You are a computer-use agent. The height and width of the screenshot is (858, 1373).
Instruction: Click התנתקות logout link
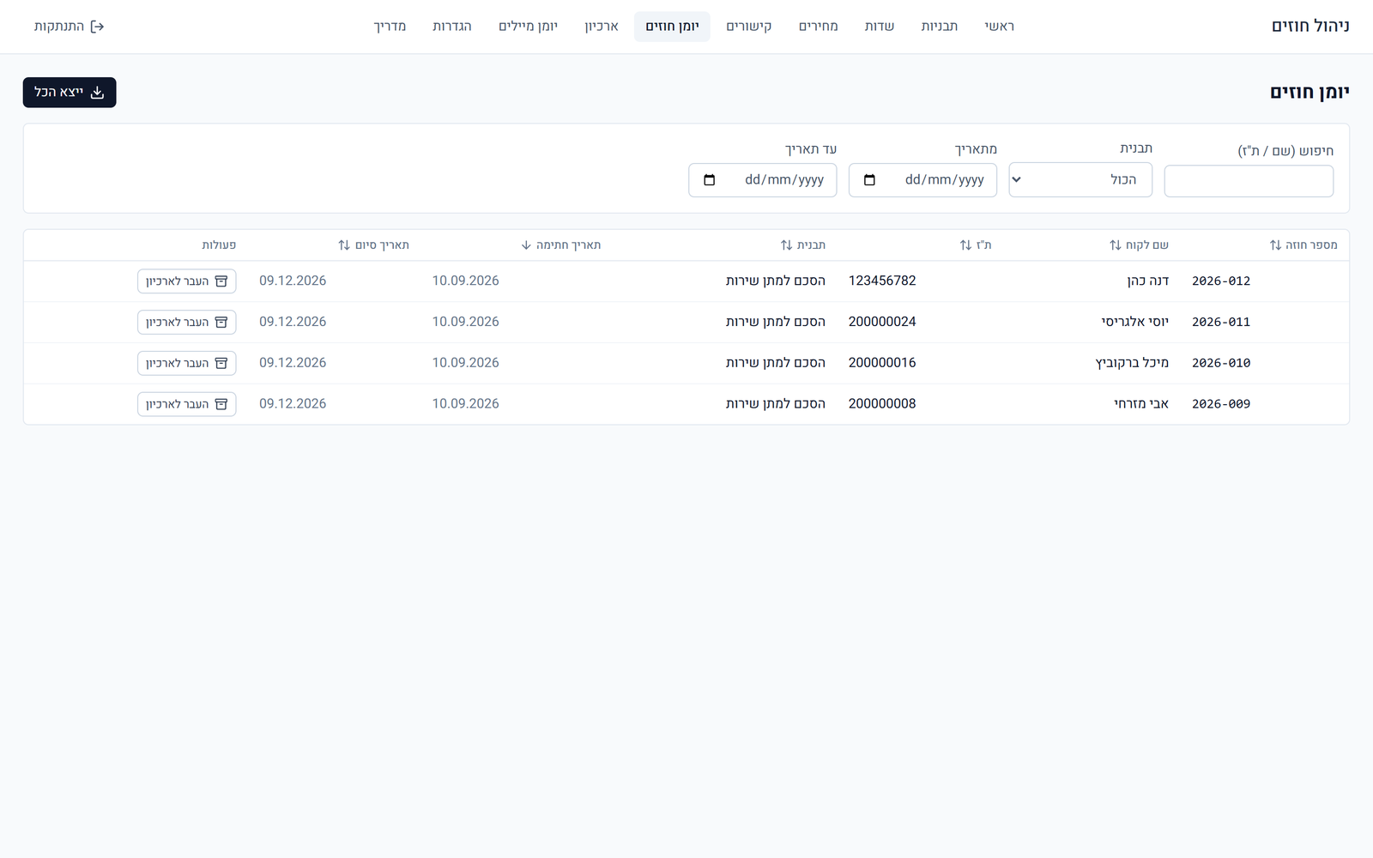click(x=69, y=27)
